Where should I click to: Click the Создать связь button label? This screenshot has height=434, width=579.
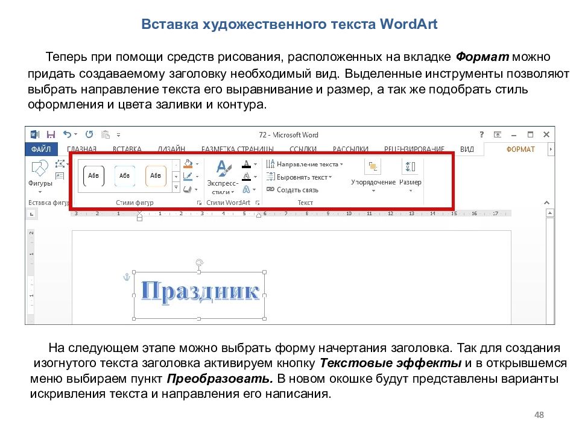coord(297,190)
